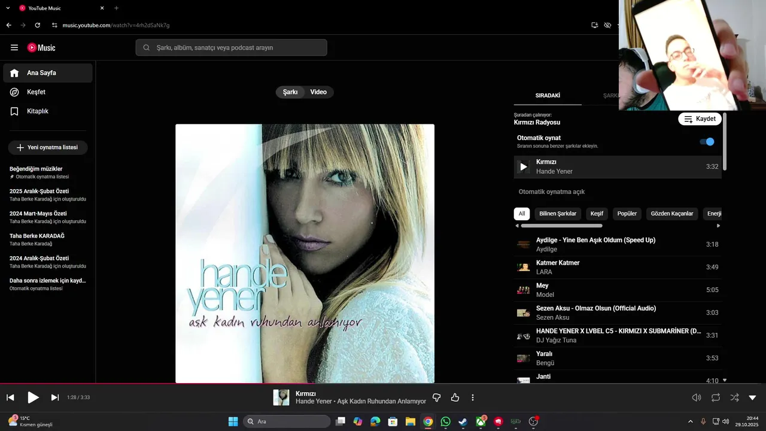Image resolution: width=766 pixels, height=431 pixels.
Task: Open WhatsApp from the taskbar
Action: point(445,421)
